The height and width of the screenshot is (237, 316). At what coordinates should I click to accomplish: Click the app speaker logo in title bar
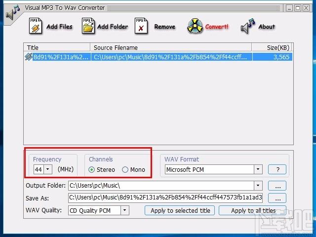pyautogui.click(x=12, y=12)
